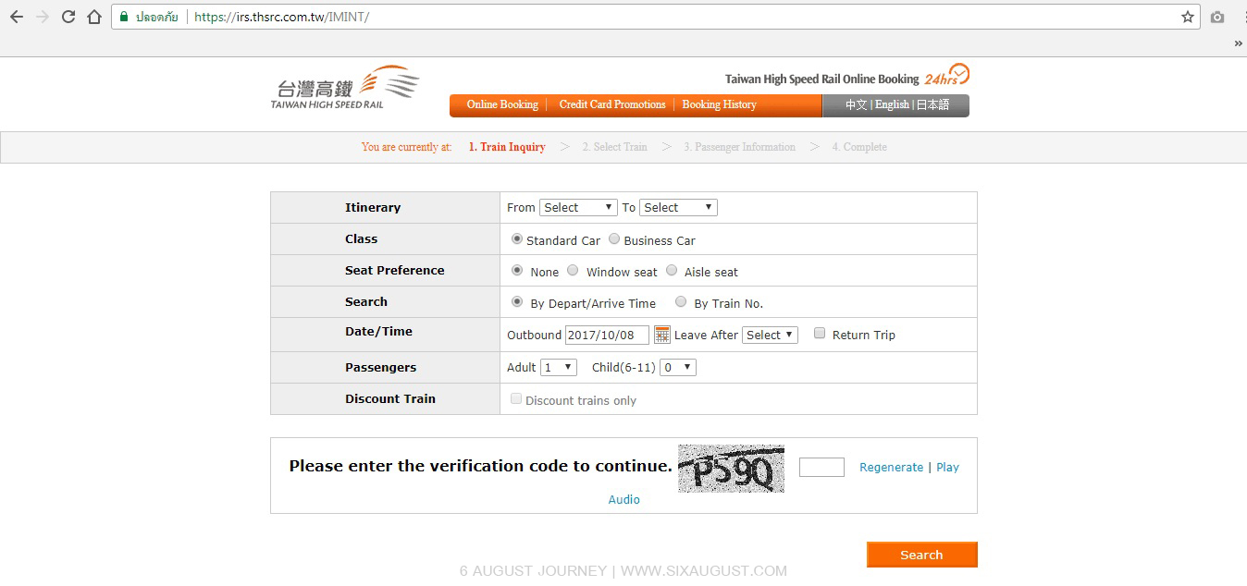Click the camera icon in the browser toolbar

point(1217,17)
